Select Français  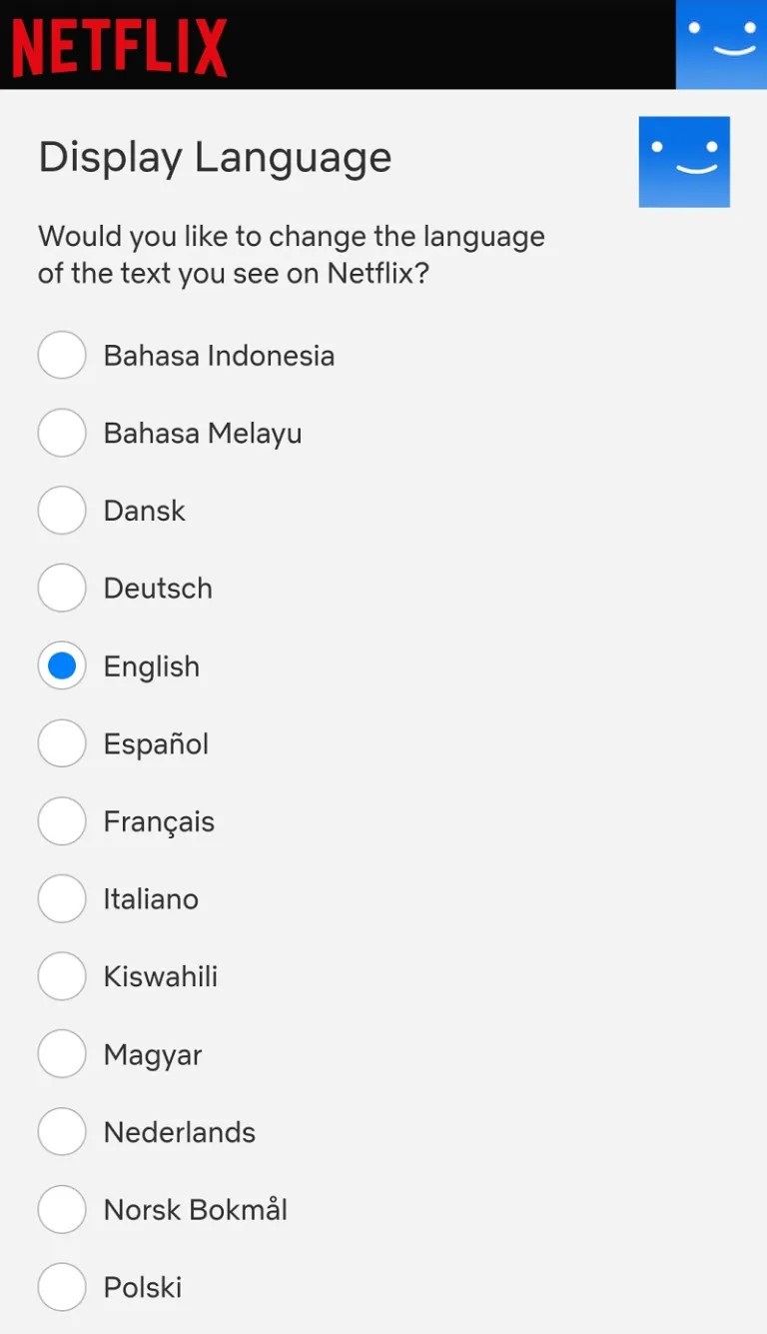click(62, 821)
